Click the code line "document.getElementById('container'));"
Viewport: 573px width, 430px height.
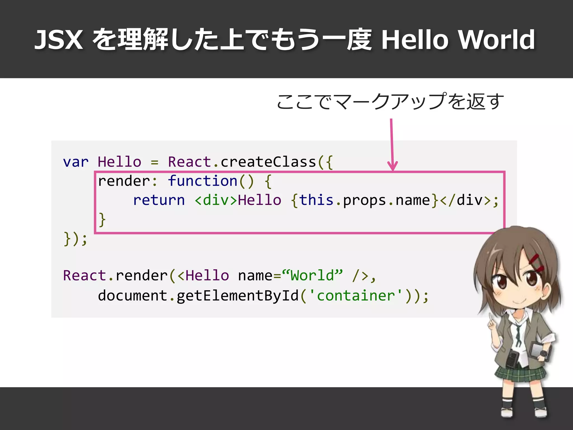(263, 296)
